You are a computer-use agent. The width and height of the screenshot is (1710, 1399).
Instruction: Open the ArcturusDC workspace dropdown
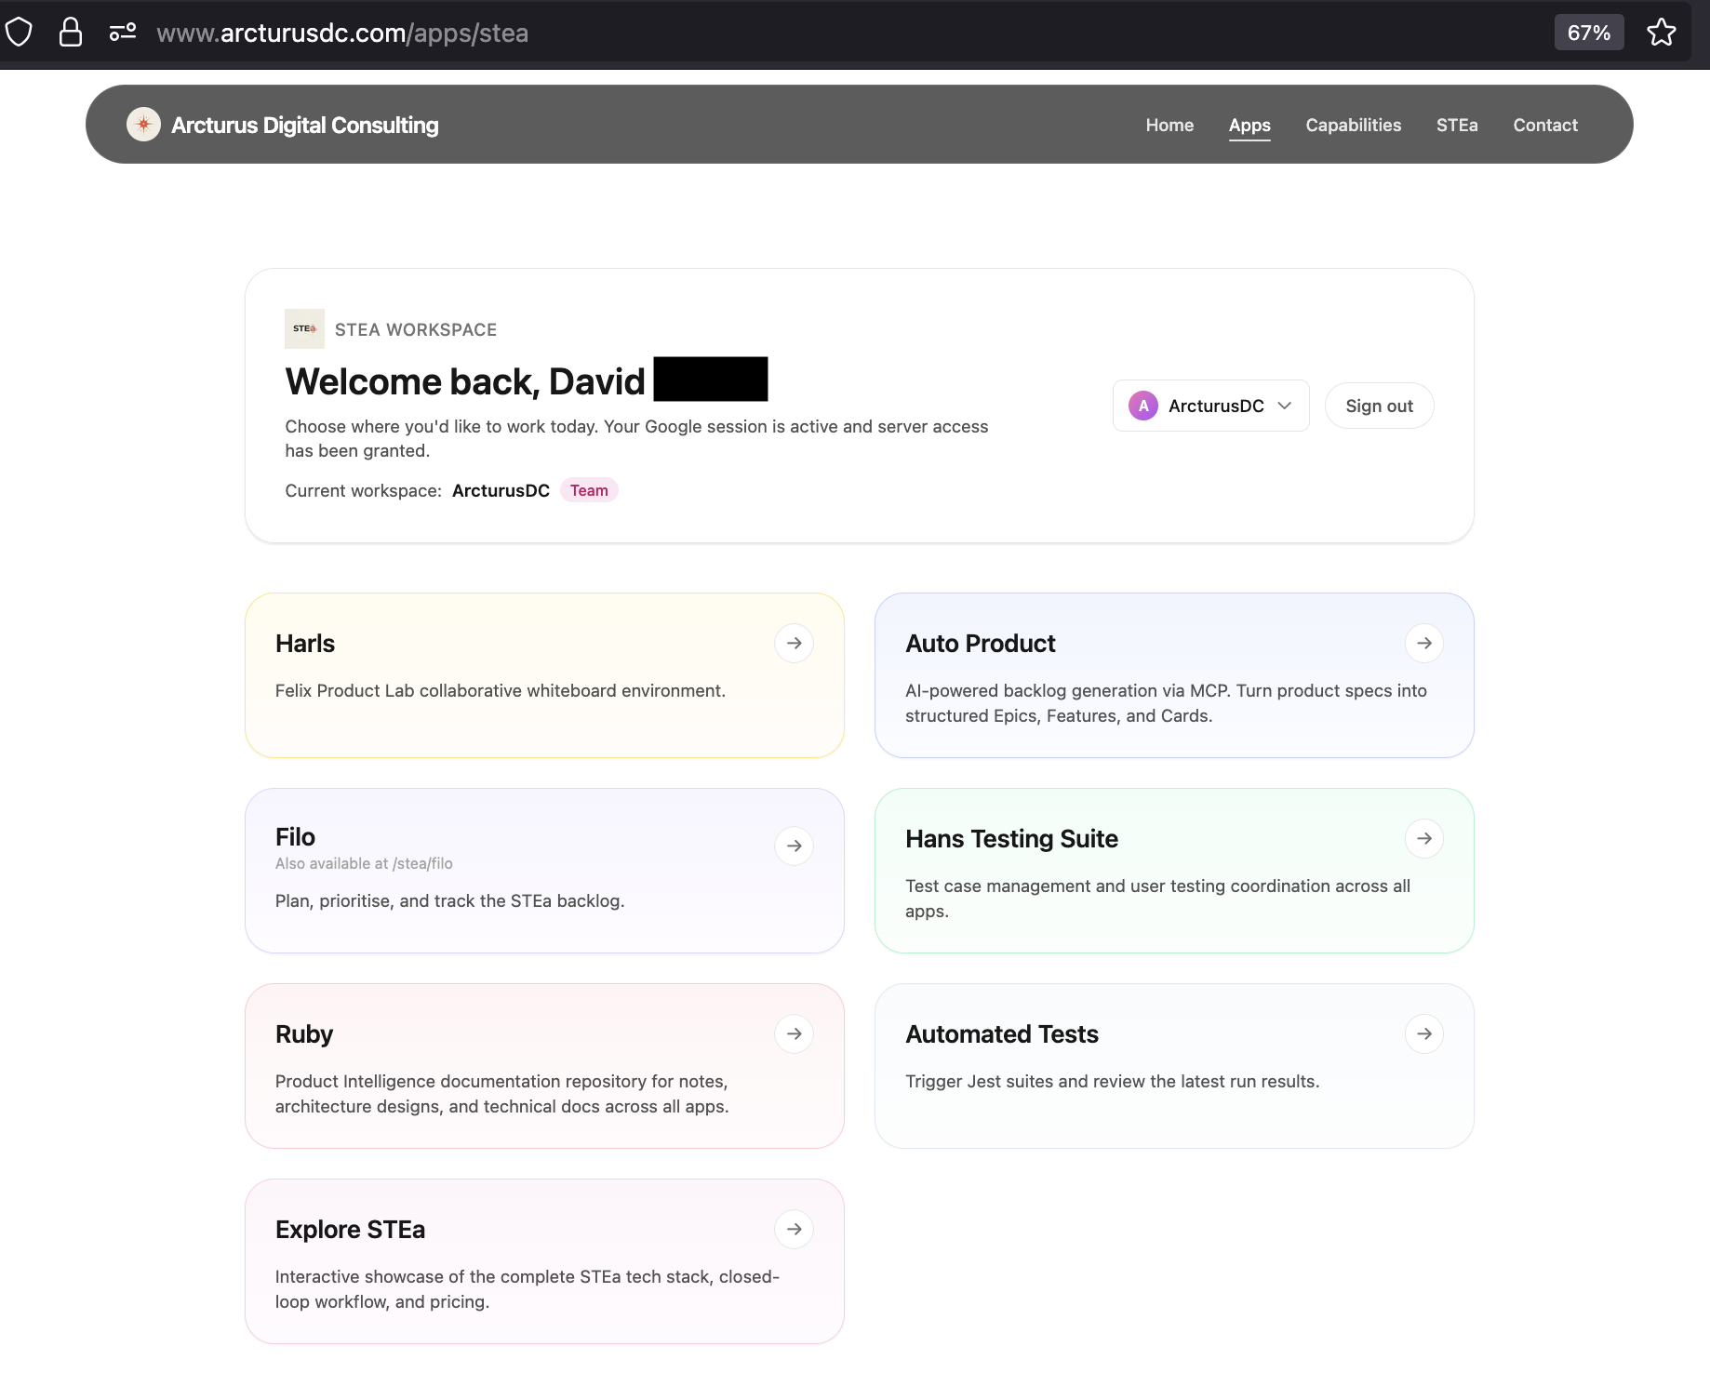[1287, 406]
